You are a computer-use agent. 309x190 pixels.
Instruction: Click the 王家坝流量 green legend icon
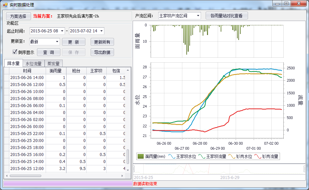pyautogui.click(x=202, y=156)
